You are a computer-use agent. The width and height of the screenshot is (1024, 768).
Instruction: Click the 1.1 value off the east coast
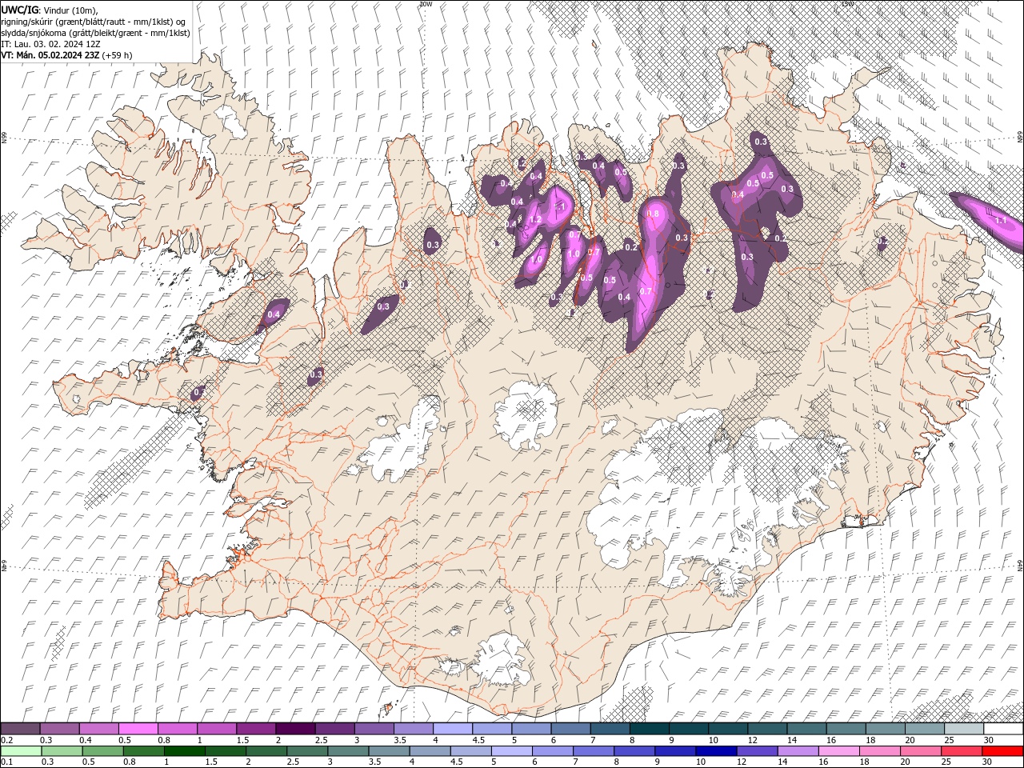[x=1000, y=220]
